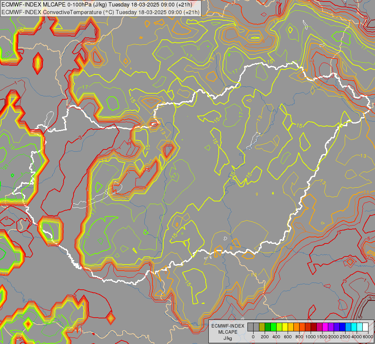Click the ECMWF-INDEX legend label
The height and width of the screenshot is (344, 375).
[228, 326]
